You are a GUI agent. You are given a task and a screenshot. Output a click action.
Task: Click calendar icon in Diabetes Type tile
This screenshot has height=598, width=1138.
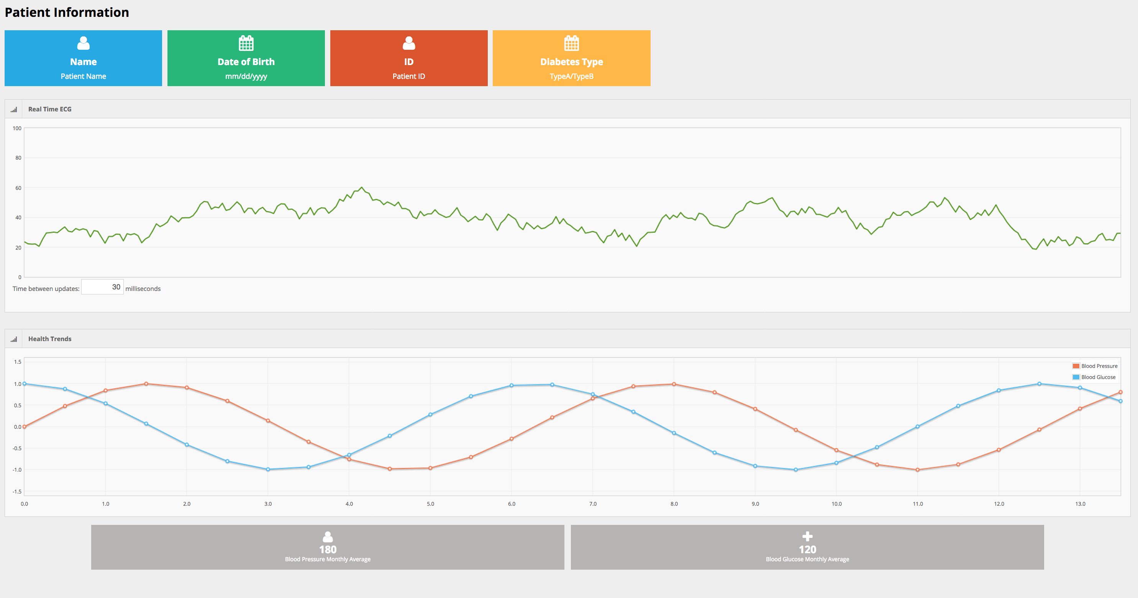(571, 43)
